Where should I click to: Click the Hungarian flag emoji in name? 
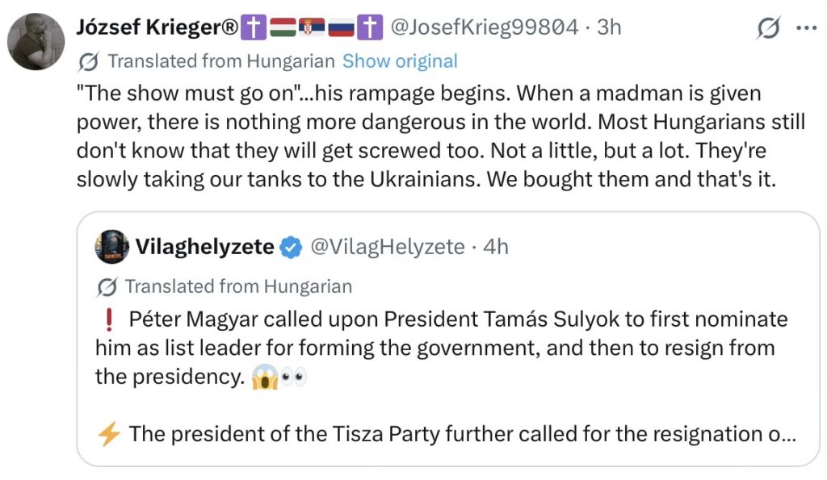281,28
